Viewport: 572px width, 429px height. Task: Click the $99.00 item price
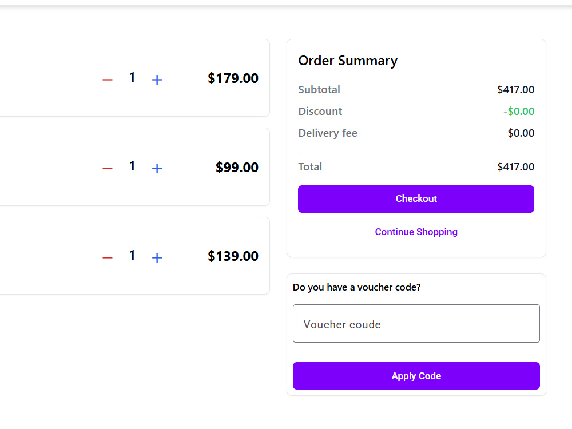(237, 167)
